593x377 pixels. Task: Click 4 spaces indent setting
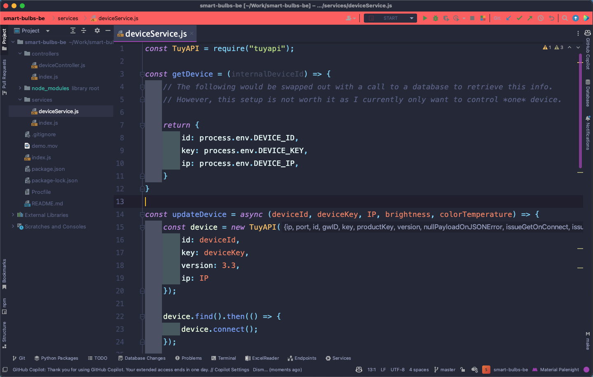[419, 370]
